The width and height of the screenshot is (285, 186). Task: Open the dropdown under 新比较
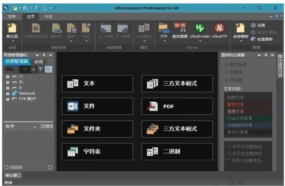[13, 41]
